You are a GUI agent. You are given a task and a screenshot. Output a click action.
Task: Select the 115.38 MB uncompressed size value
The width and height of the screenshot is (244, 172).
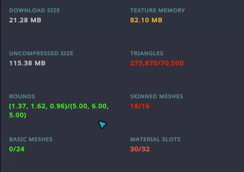(27, 63)
